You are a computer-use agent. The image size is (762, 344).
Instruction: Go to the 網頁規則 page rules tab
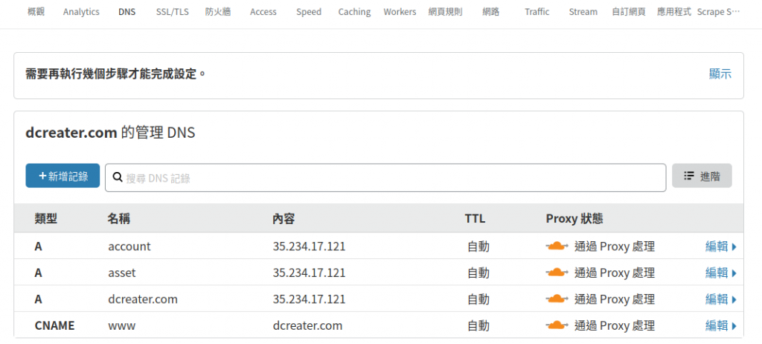[x=445, y=12]
